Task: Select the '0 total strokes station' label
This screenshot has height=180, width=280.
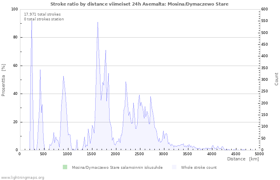Action: [44, 19]
